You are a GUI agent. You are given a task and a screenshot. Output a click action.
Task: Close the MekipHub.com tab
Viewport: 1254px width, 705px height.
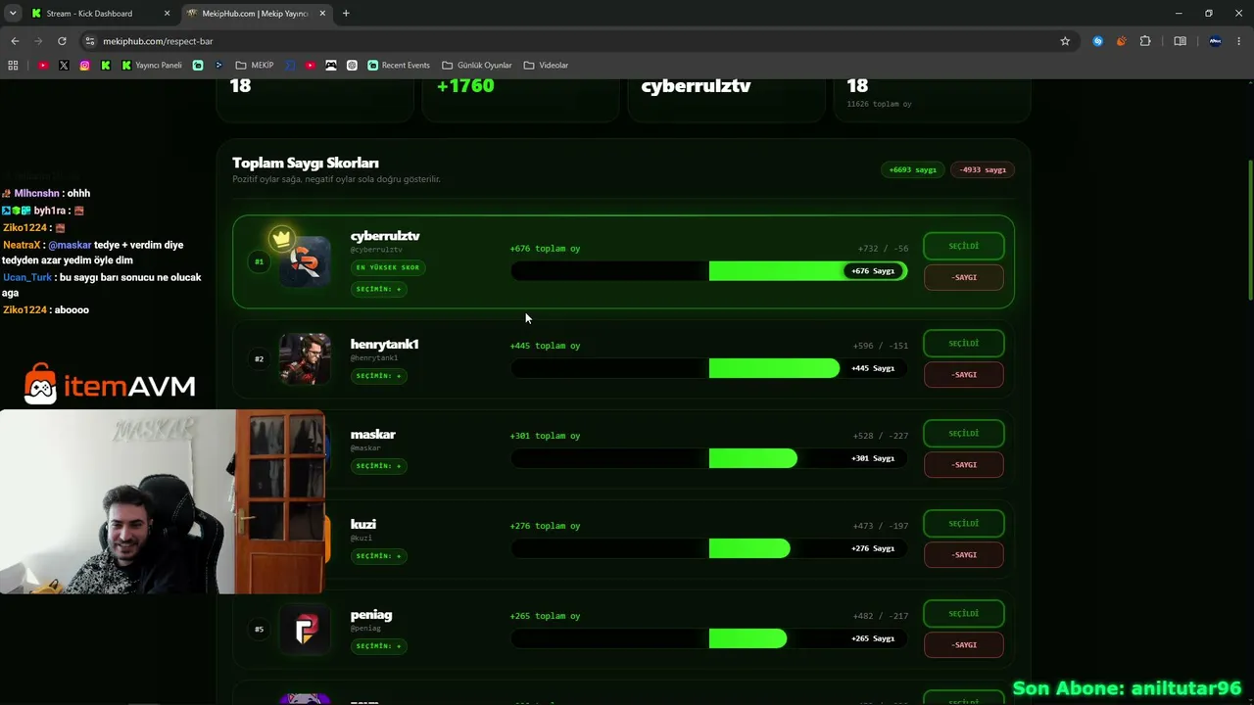322,14
